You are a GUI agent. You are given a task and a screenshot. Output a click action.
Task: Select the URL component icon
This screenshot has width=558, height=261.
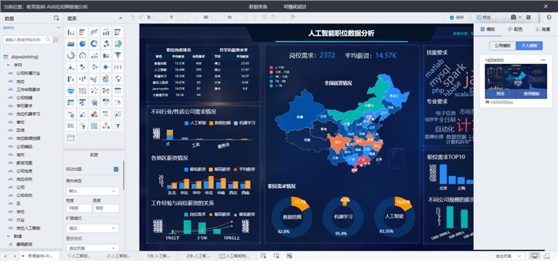71,126
